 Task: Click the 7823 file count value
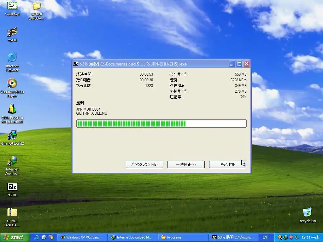(x=149, y=86)
